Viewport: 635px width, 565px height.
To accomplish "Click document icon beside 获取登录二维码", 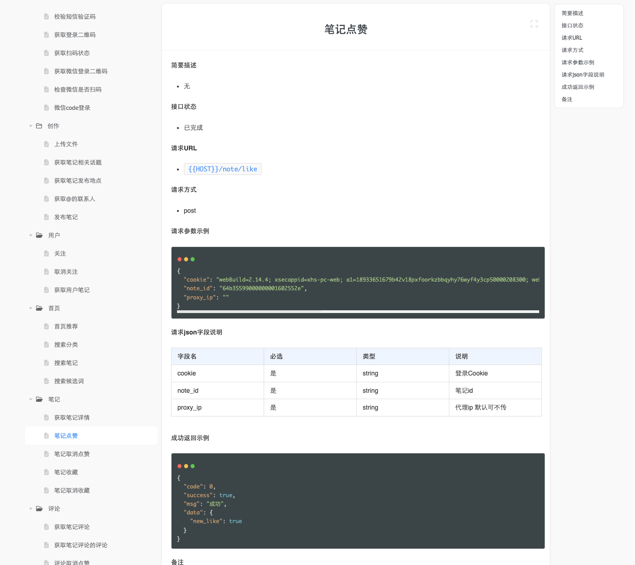I will click(47, 35).
